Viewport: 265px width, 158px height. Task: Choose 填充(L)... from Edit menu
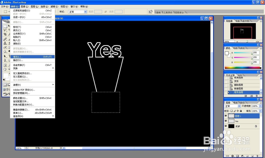click(32, 57)
